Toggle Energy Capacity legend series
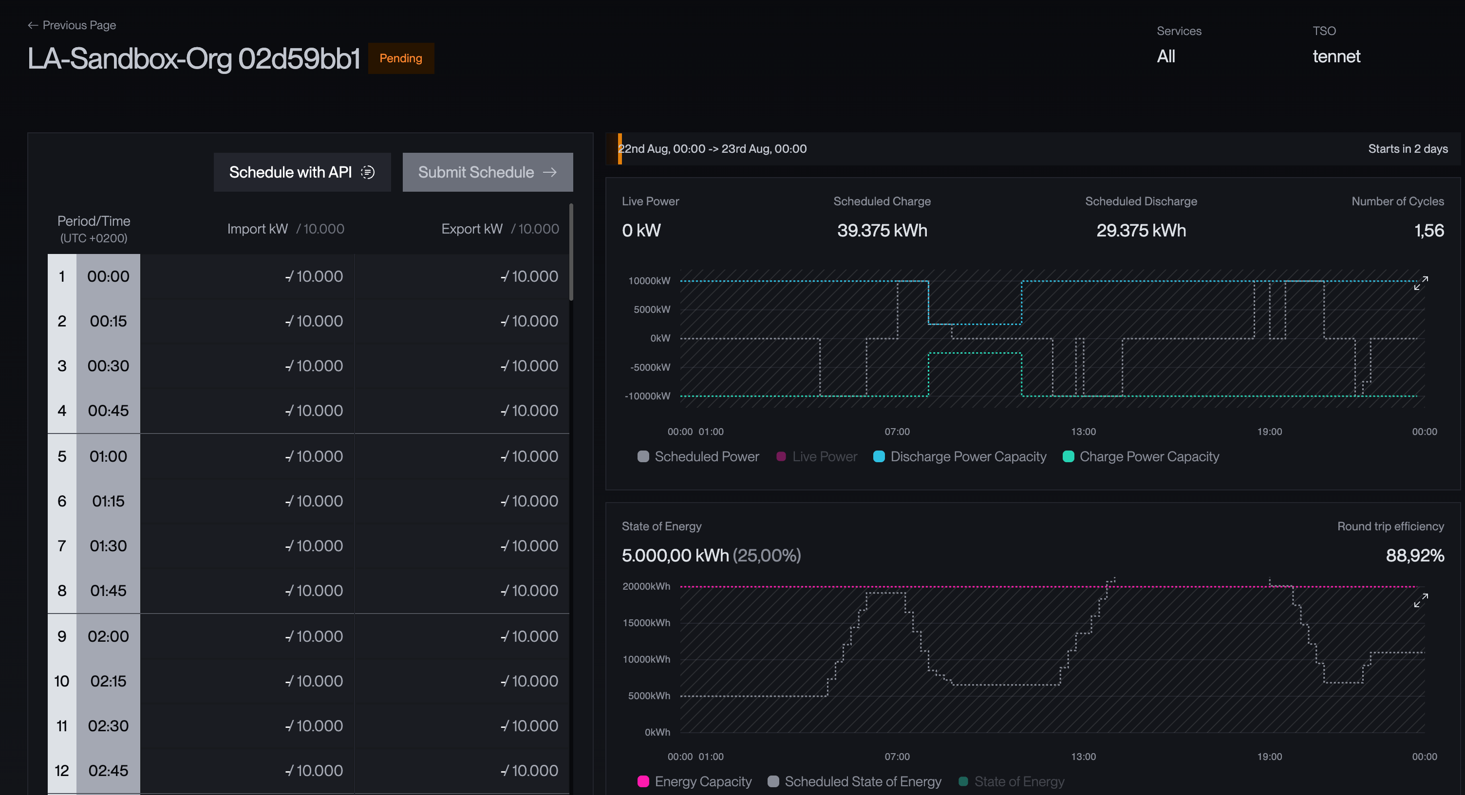The image size is (1465, 795). click(x=695, y=781)
